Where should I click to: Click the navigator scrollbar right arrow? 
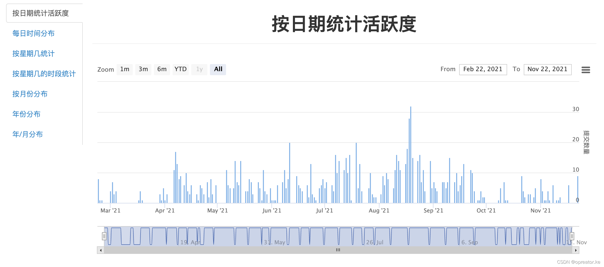pos(576,250)
